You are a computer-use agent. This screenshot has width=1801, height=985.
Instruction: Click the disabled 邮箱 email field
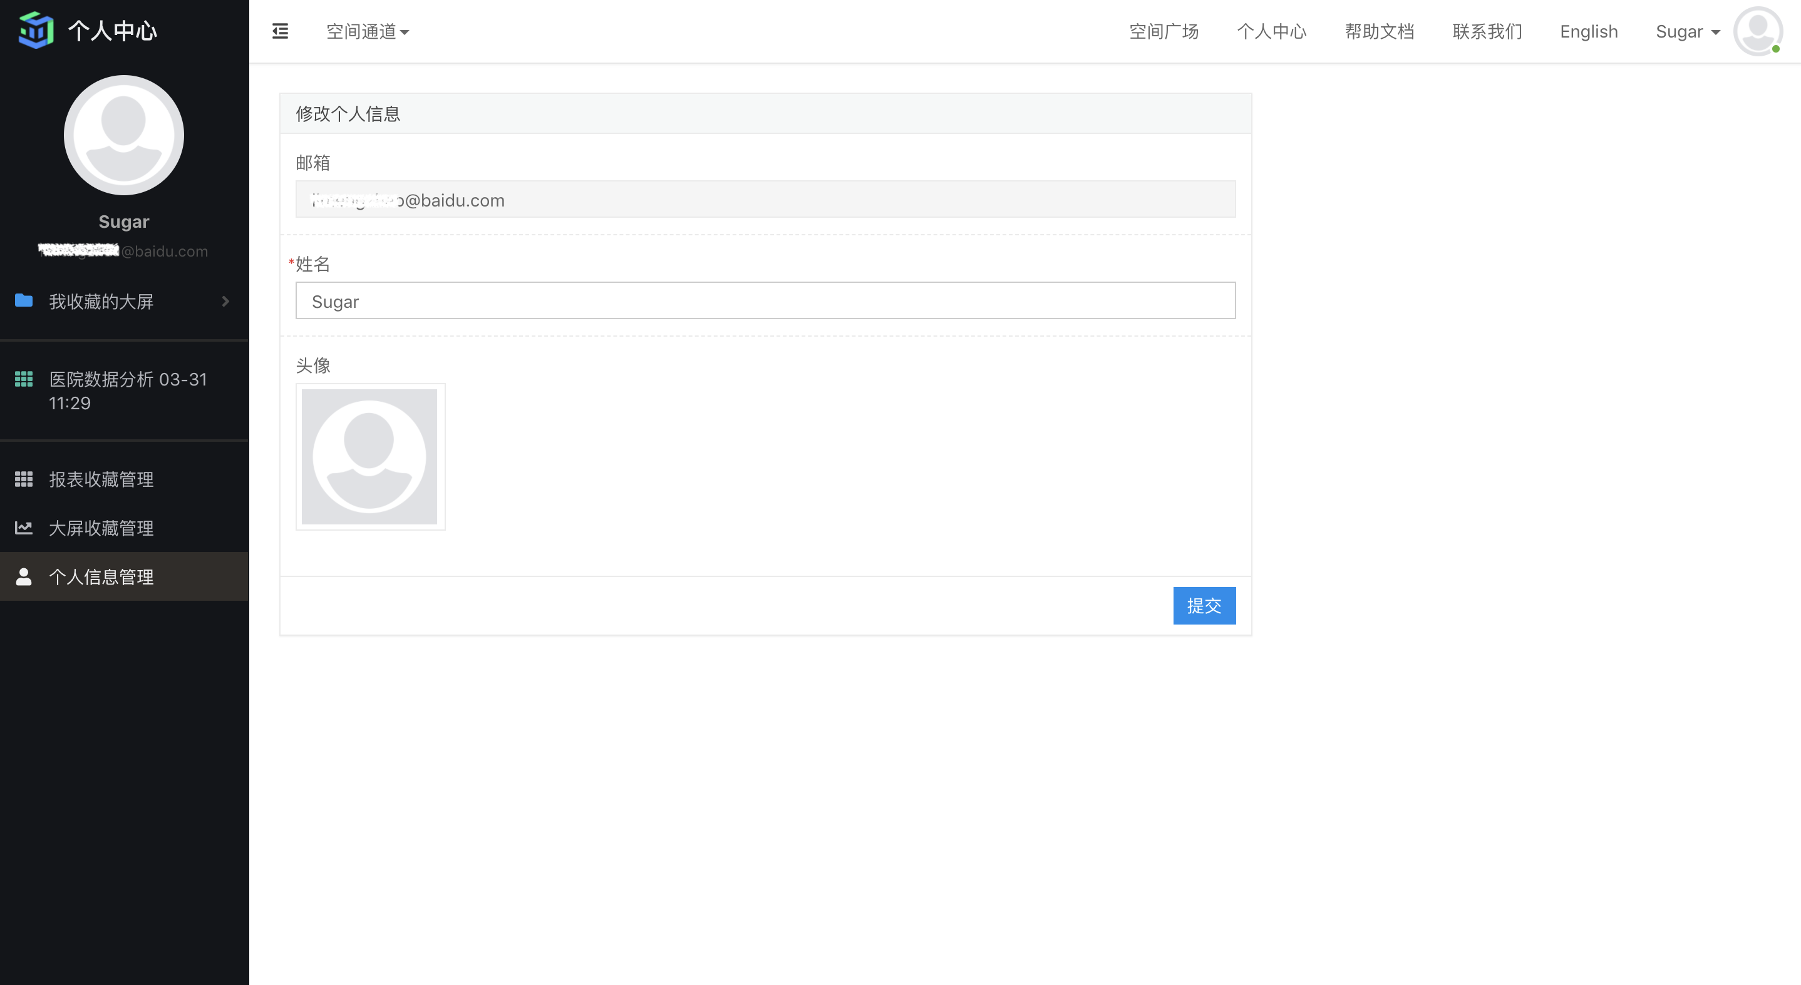click(765, 199)
